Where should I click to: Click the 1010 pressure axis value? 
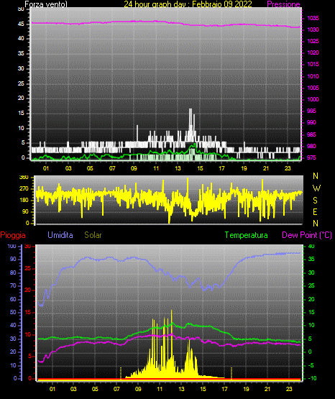click(313, 76)
